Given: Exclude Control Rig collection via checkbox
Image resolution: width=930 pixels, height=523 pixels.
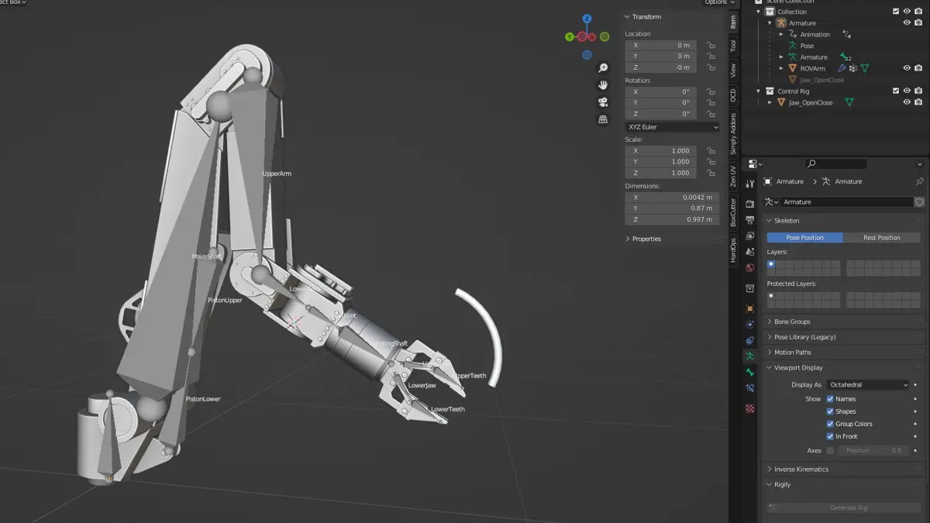Looking at the screenshot, I should (896, 91).
